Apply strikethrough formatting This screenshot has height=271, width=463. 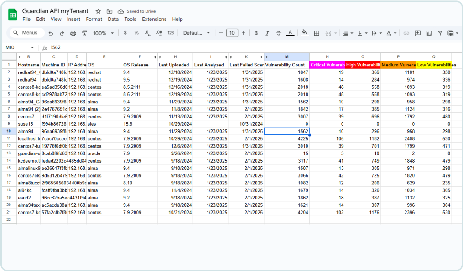coord(279,33)
